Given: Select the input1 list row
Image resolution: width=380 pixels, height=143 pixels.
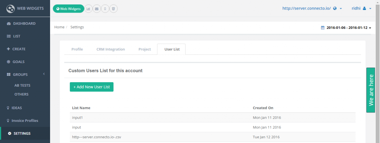Looking at the screenshot, I should (213, 117).
